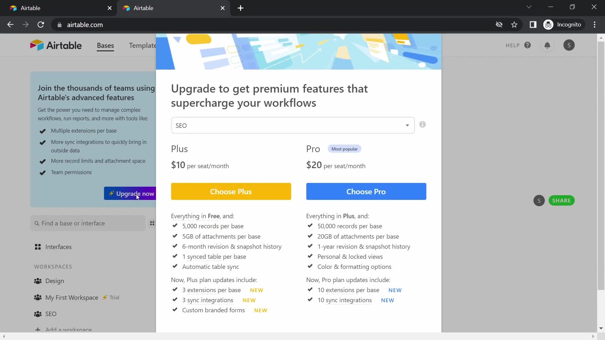The width and height of the screenshot is (605, 340).
Task: Click the Help question mark icon
Action: [528, 45]
